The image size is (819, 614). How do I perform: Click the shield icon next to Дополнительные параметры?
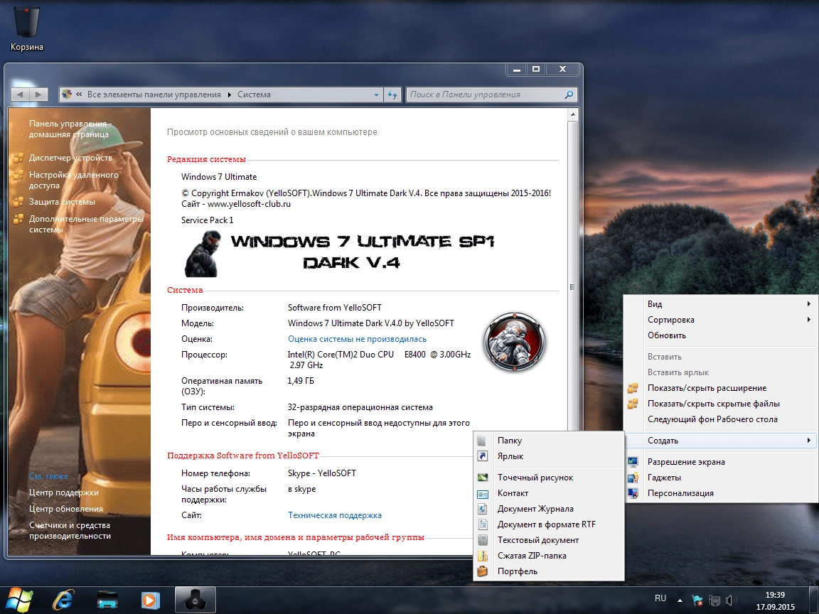point(18,219)
